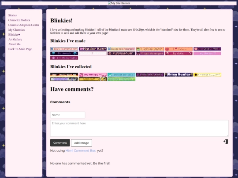The width and height of the screenshot is (238, 178).
Task: Click the Puppygender blinkie
Action: coord(121,54)
